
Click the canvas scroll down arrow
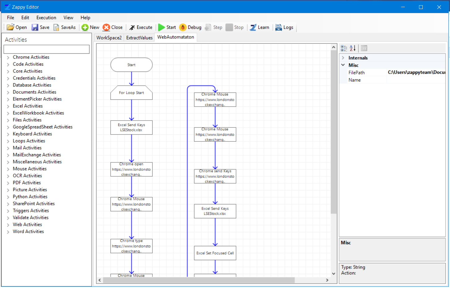point(334,273)
